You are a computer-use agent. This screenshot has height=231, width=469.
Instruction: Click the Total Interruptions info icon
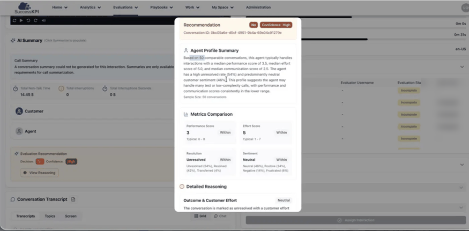coord(61,88)
